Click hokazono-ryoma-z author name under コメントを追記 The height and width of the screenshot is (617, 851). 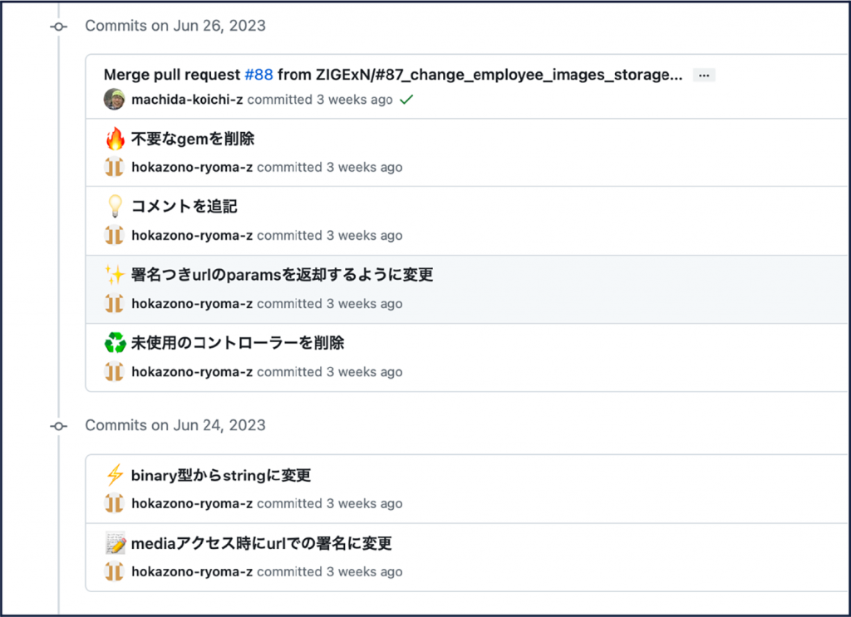(x=192, y=236)
